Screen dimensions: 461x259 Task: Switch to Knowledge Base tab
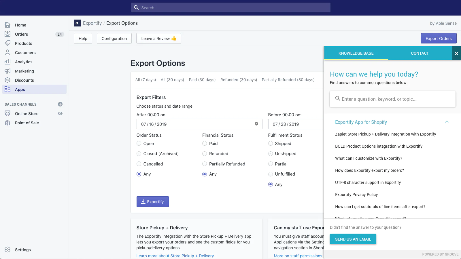click(356, 53)
